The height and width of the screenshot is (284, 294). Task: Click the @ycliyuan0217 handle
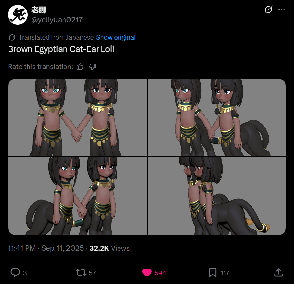point(57,20)
